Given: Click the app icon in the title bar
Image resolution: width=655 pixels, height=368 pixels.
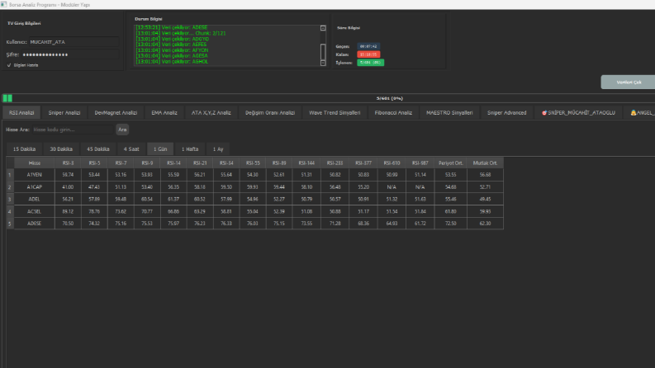Looking at the screenshot, I should (x=4, y=5).
